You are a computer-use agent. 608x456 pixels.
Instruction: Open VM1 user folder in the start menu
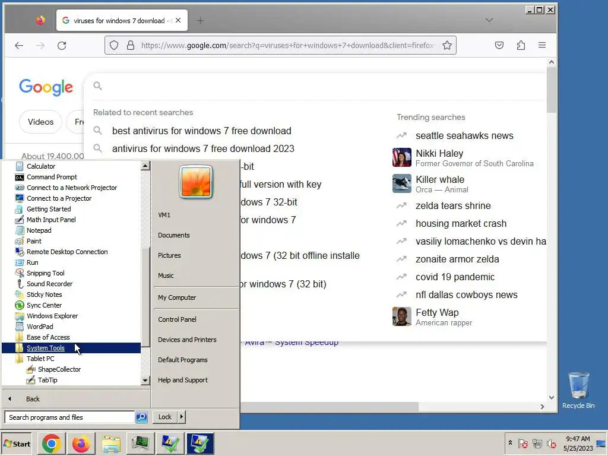(x=164, y=215)
